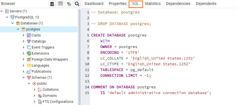Open the Query Tool toolbar icon
The width and height of the screenshot is (237, 105).
pos(52,4)
